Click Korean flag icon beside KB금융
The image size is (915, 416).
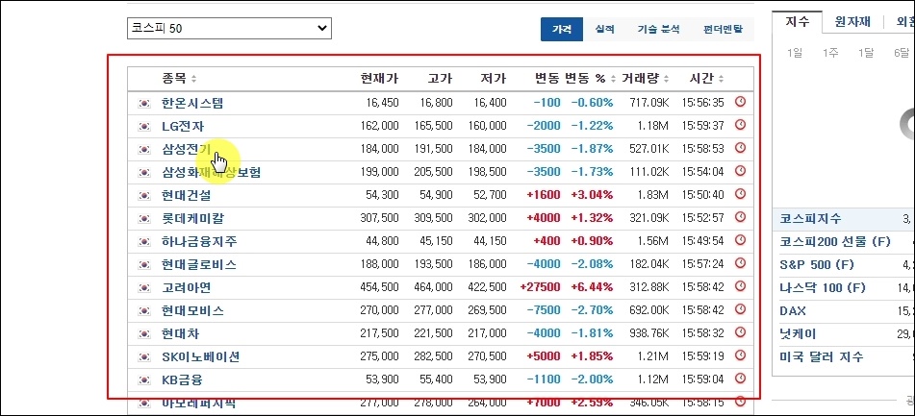(143, 380)
